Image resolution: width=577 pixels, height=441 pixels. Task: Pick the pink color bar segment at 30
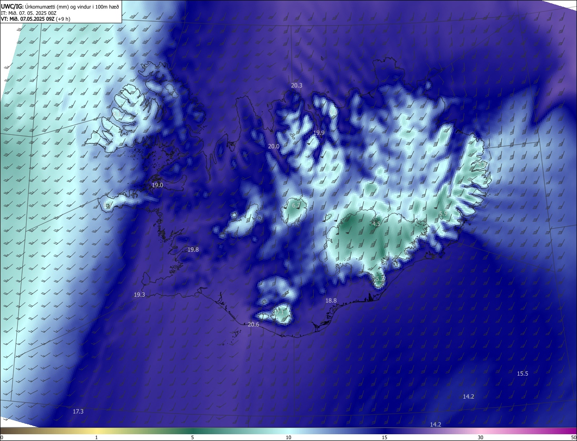[x=481, y=431]
